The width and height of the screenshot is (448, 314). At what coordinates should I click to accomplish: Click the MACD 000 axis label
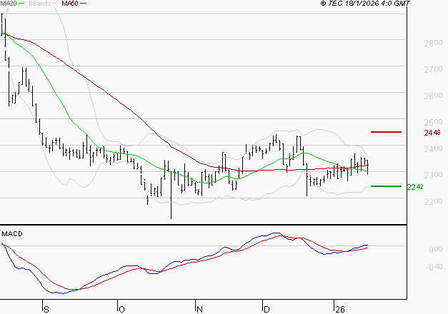[x=436, y=249]
